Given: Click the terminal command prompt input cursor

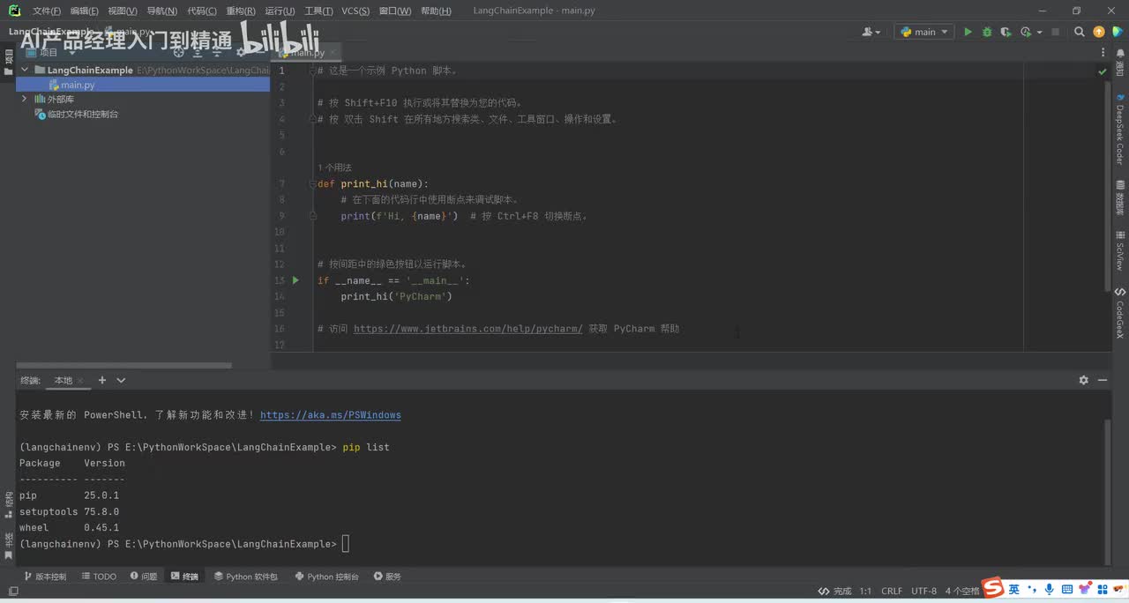Looking at the screenshot, I should (x=346, y=544).
